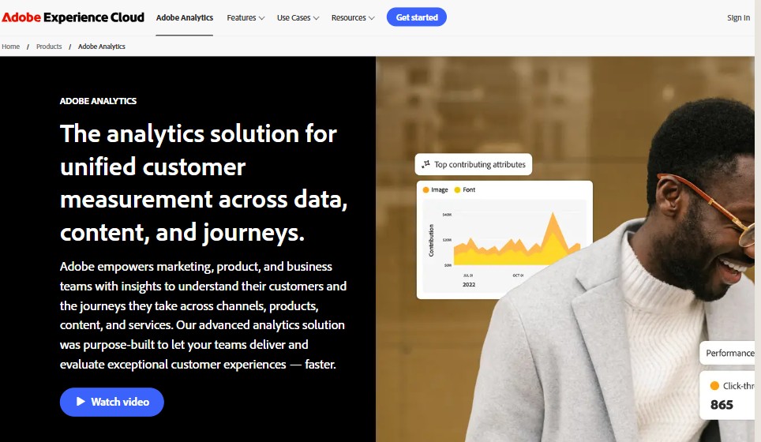Open the Sign In link
Screen dimensions: 761x442
[738, 17]
